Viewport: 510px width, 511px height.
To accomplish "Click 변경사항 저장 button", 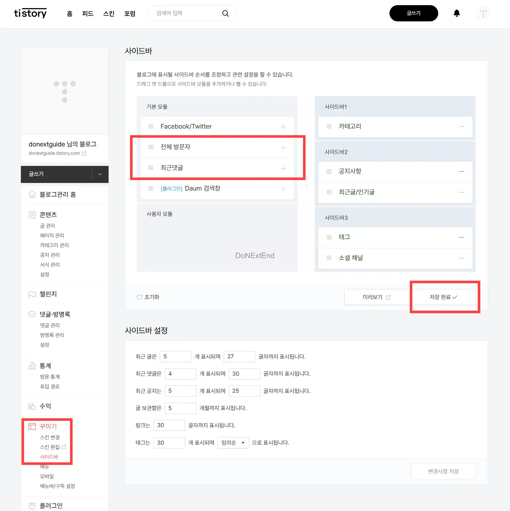I will pos(443,471).
